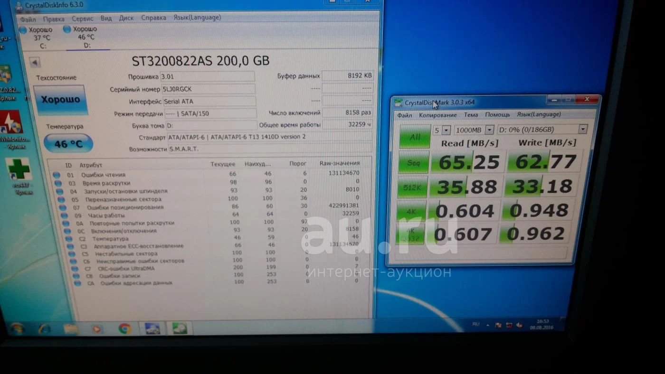Click the Атрибут column header
This screenshot has height=374, width=665.
pyautogui.click(x=90, y=165)
